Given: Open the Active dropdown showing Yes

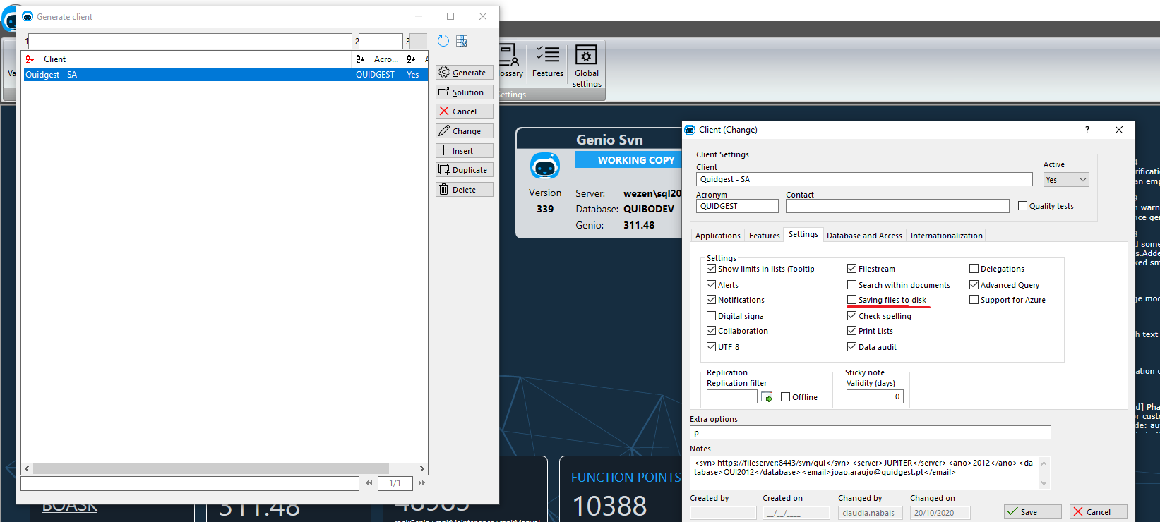Looking at the screenshot, I should tap(1066, 180).
